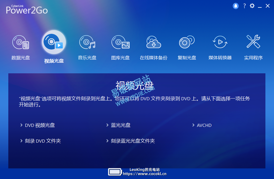Switch to the 媒体转换器 label
Image resolution: width=274 pixels, height=179 pixels.
tap(220, 58)
